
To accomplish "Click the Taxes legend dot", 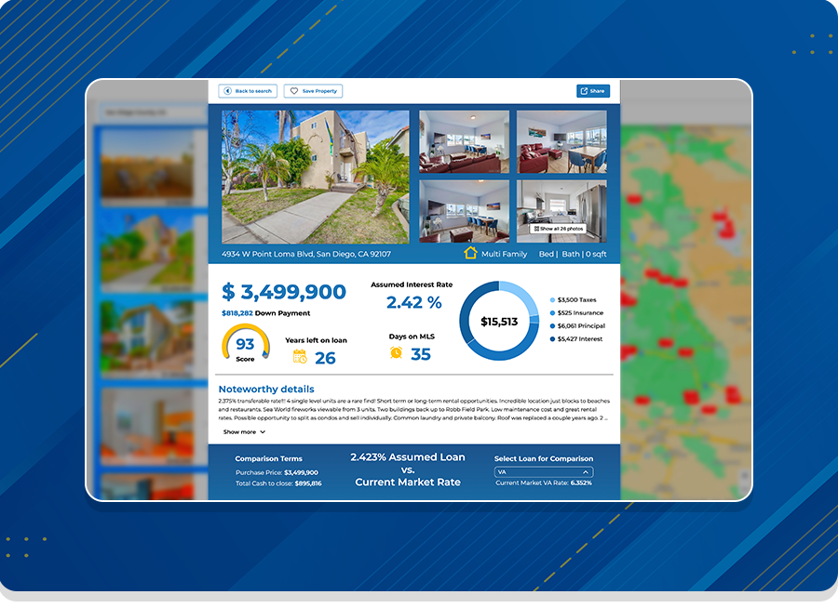I will [x=552, y=300].
